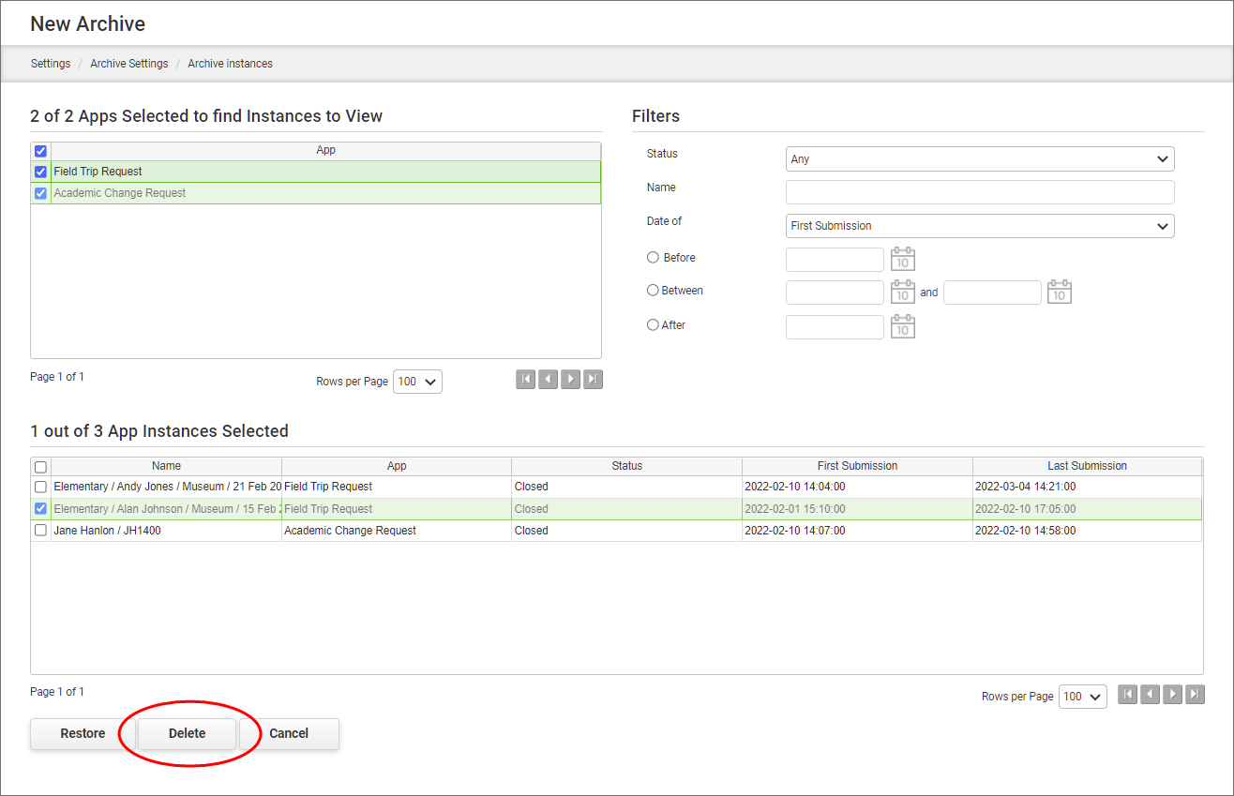Go to previous page of App Instances list
The height and width of the screenshot is (796, 1234).
point(1151,694)
